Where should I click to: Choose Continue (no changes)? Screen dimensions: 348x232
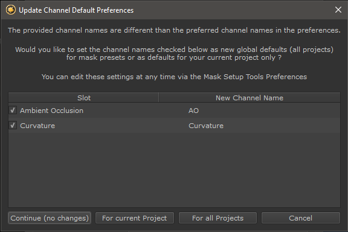50,218
